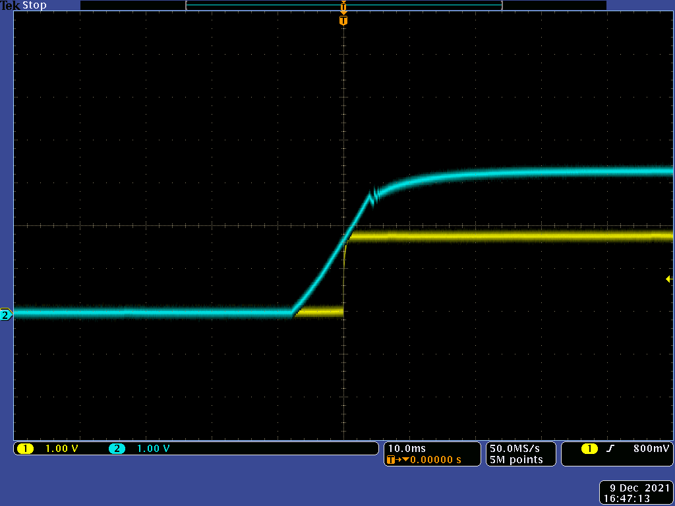Image resolution: width=675 pixels, height=506 pixels.
Task: Click the channel 2 1.00 V scale readout
Action: tap(153, 449)
